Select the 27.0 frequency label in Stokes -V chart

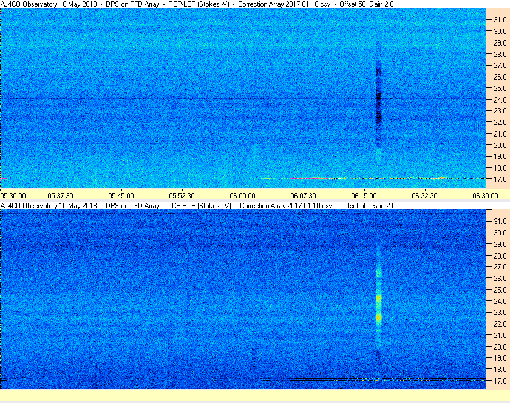(x=500, y=66)
